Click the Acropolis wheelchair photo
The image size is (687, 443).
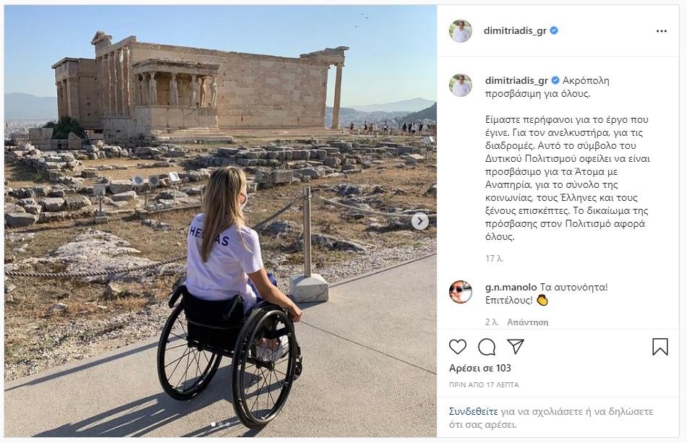click(221, 221)
